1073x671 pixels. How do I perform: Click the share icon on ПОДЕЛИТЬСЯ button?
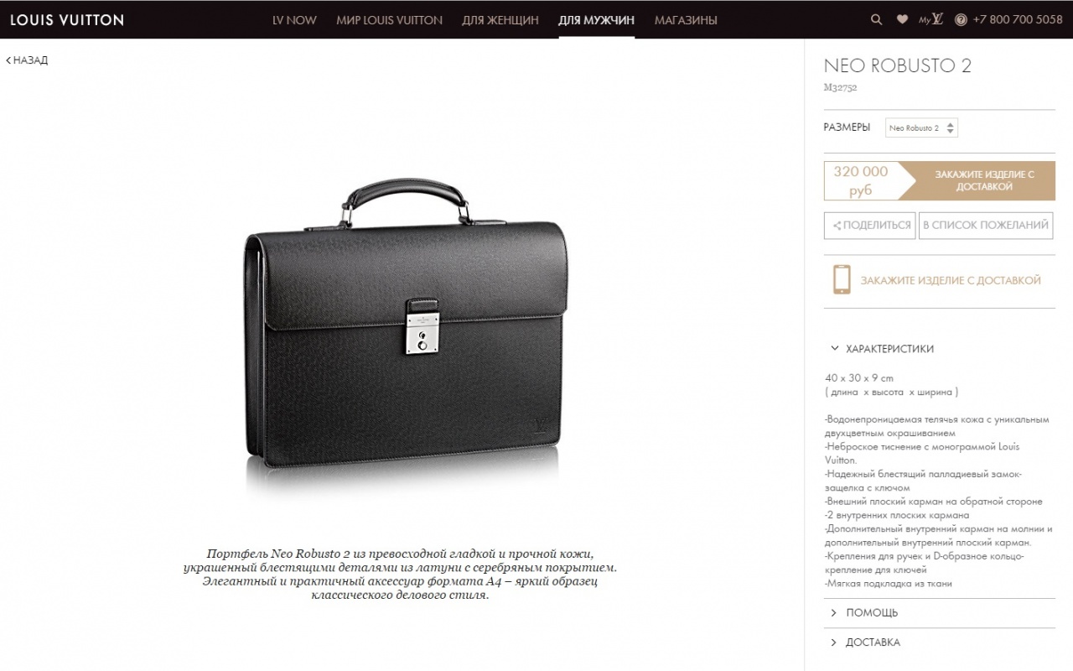pos(837,226)
